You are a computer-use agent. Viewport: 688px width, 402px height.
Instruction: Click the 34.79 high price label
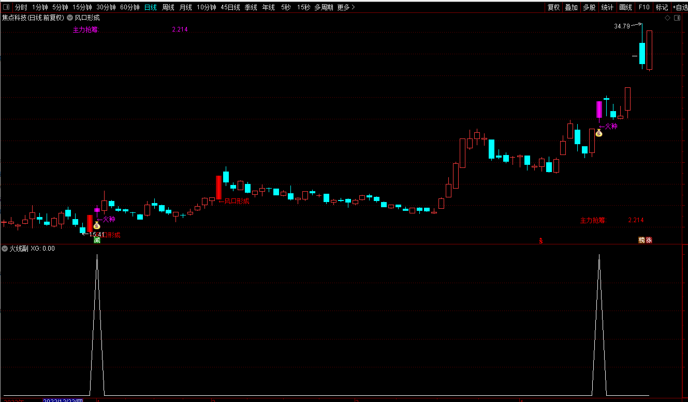click(622, 26)
